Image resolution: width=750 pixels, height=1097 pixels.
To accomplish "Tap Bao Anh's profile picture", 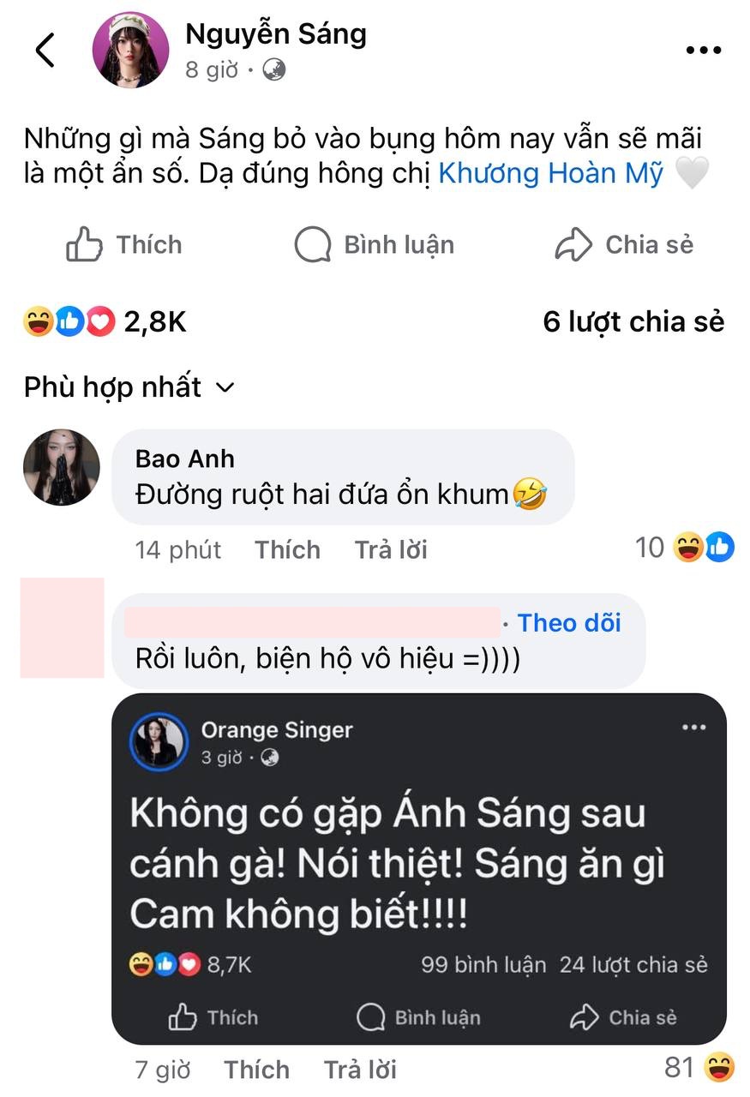I will [x=61, y=468].
